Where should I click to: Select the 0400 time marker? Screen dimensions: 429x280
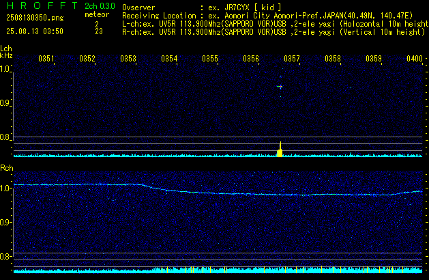point(415,59)
